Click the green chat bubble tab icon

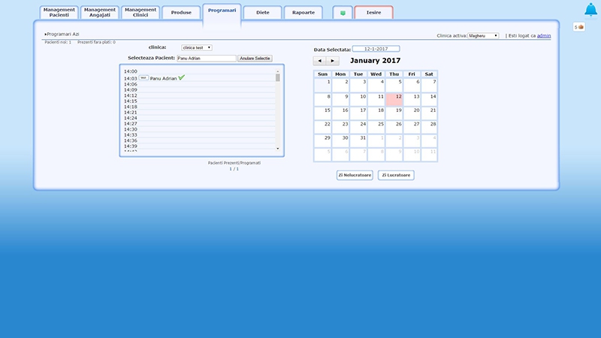[x=343, y=13]
